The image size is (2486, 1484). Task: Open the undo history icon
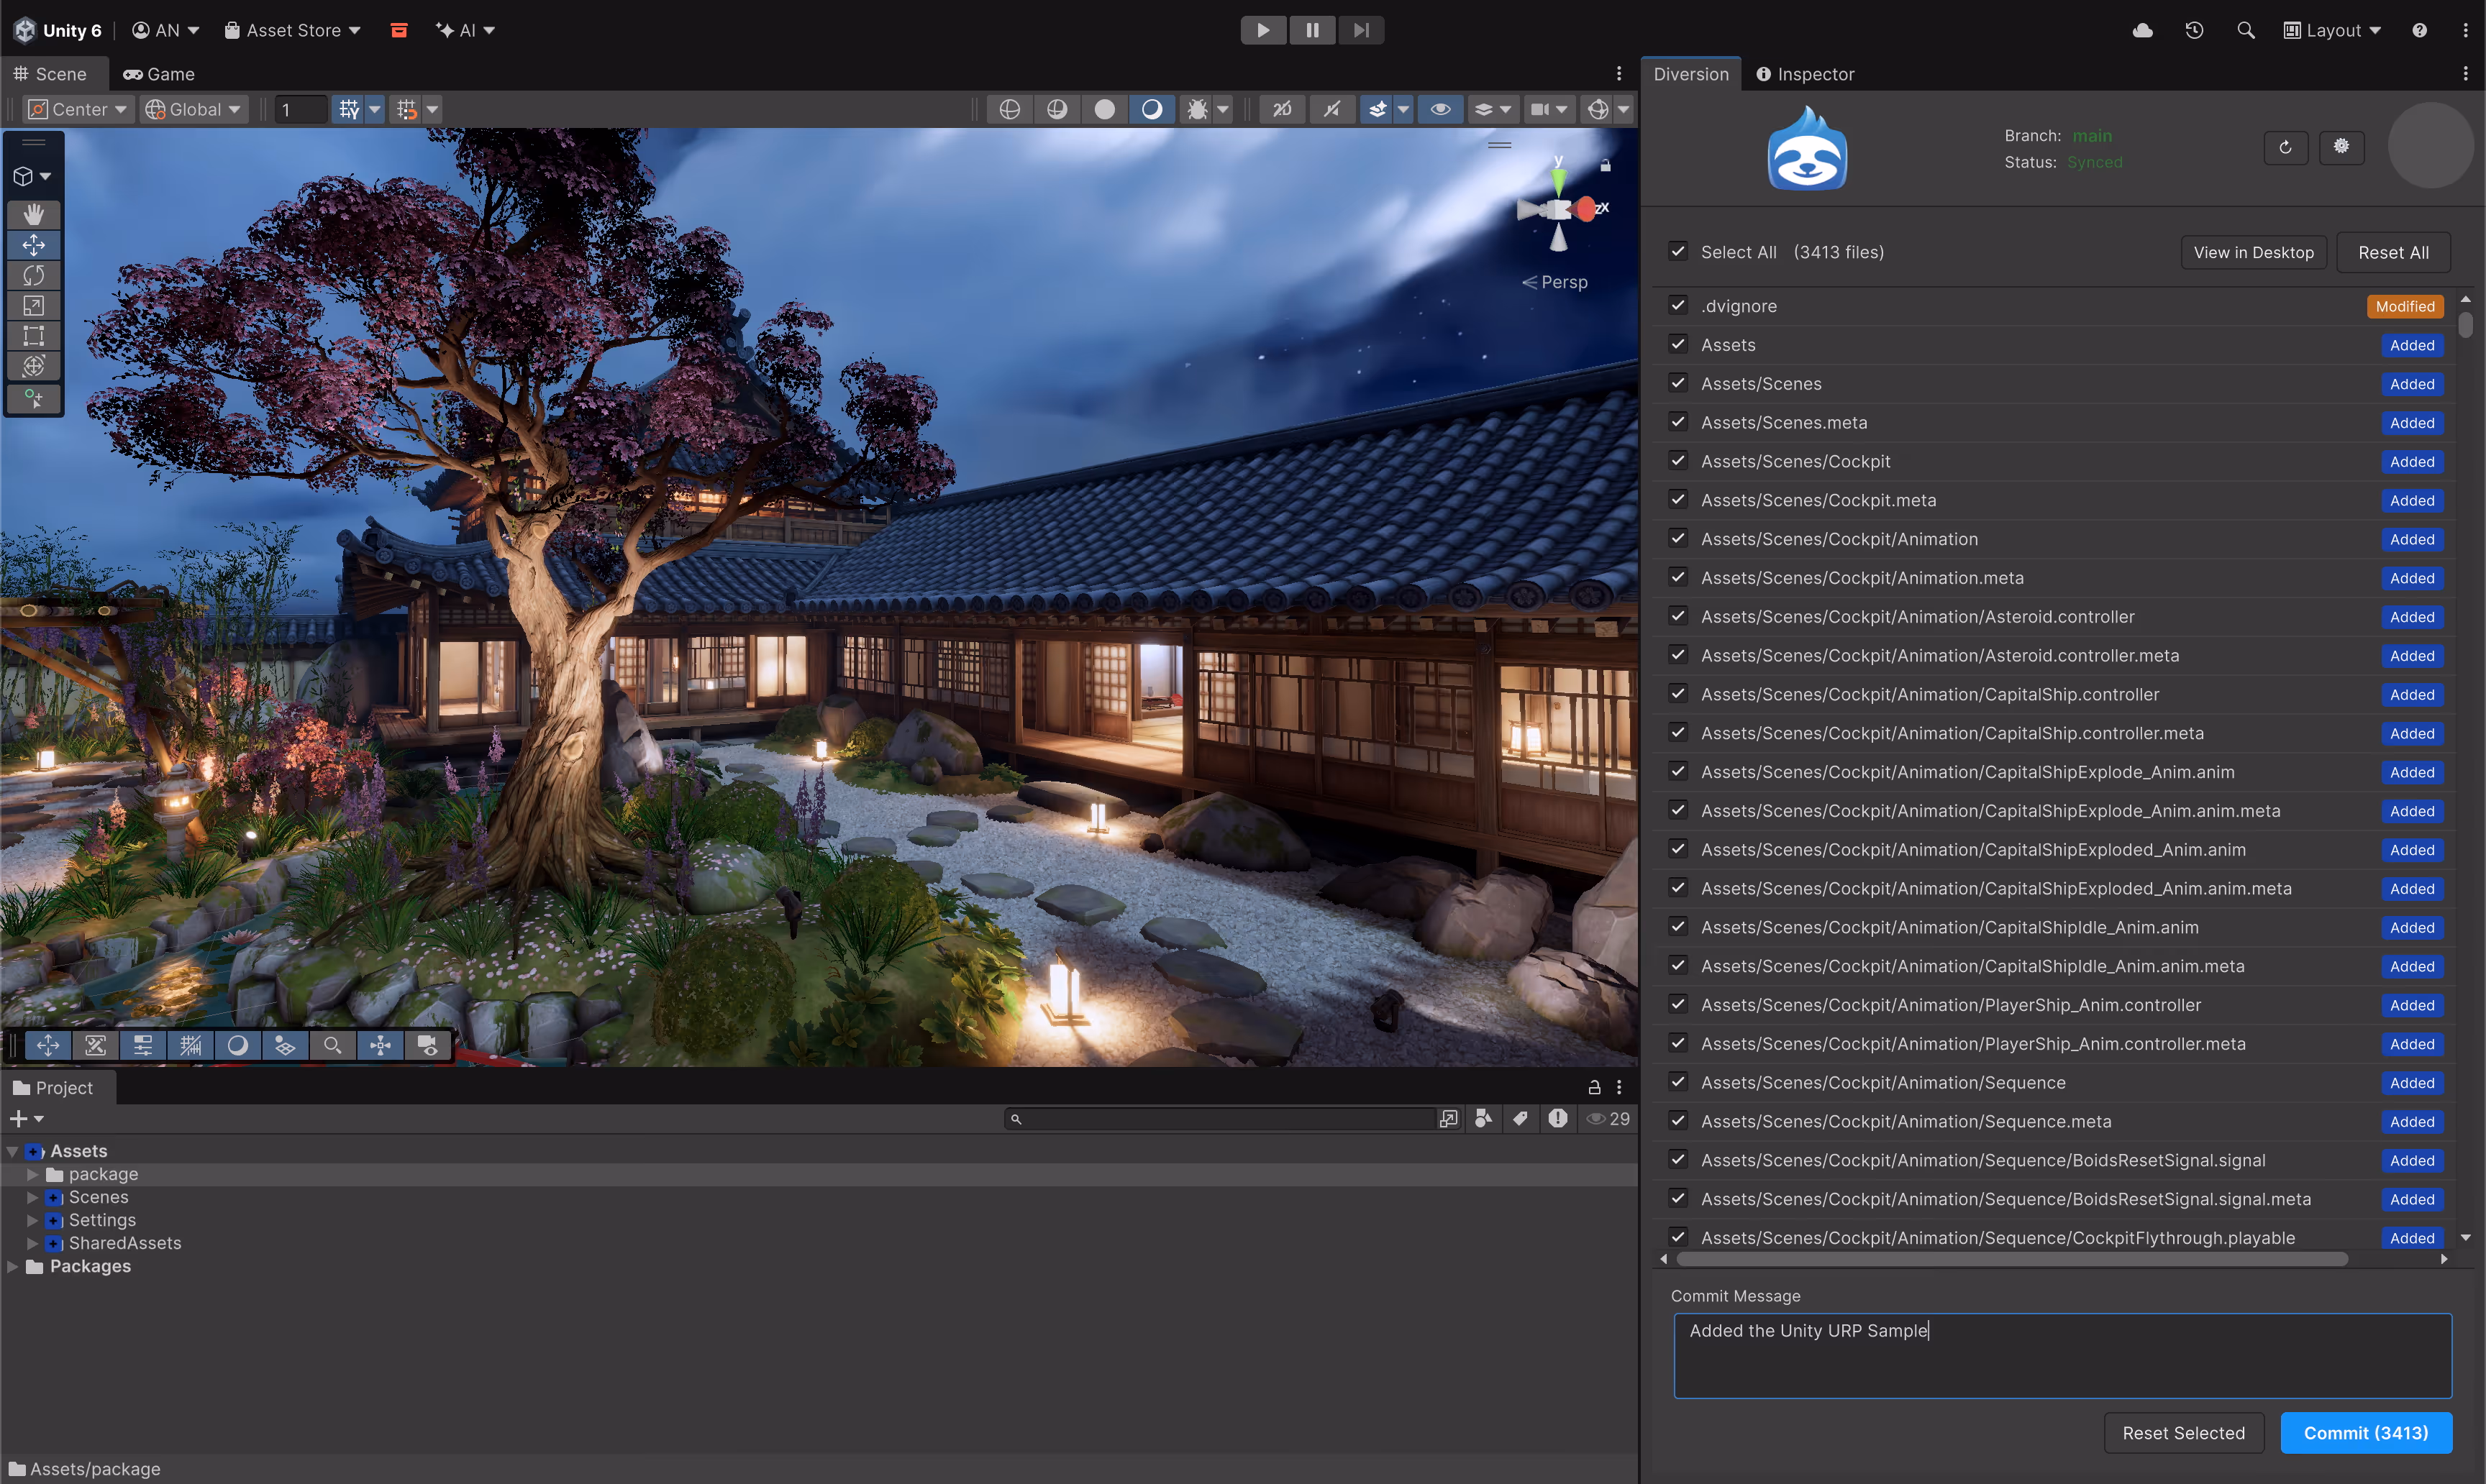[x=2194, y=30]
